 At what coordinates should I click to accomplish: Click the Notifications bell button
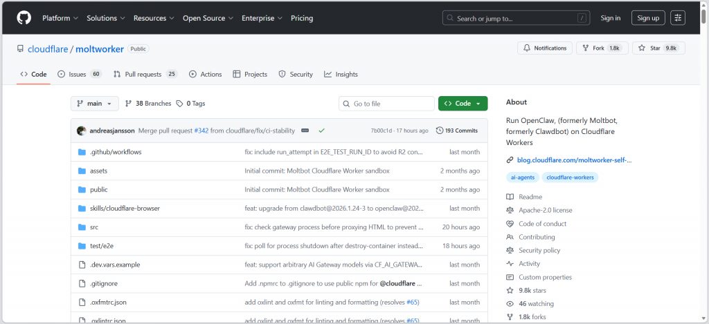[x=545, y=48]
